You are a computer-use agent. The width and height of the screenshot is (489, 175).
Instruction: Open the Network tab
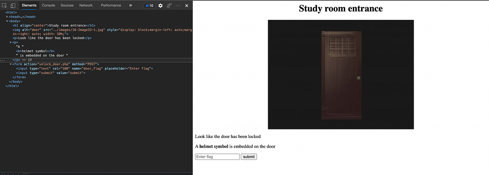click(x=86, y=5)
